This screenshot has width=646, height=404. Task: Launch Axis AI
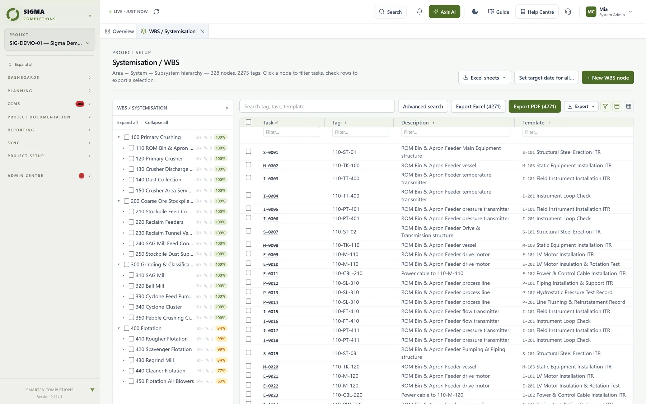[x=444, y=11]
